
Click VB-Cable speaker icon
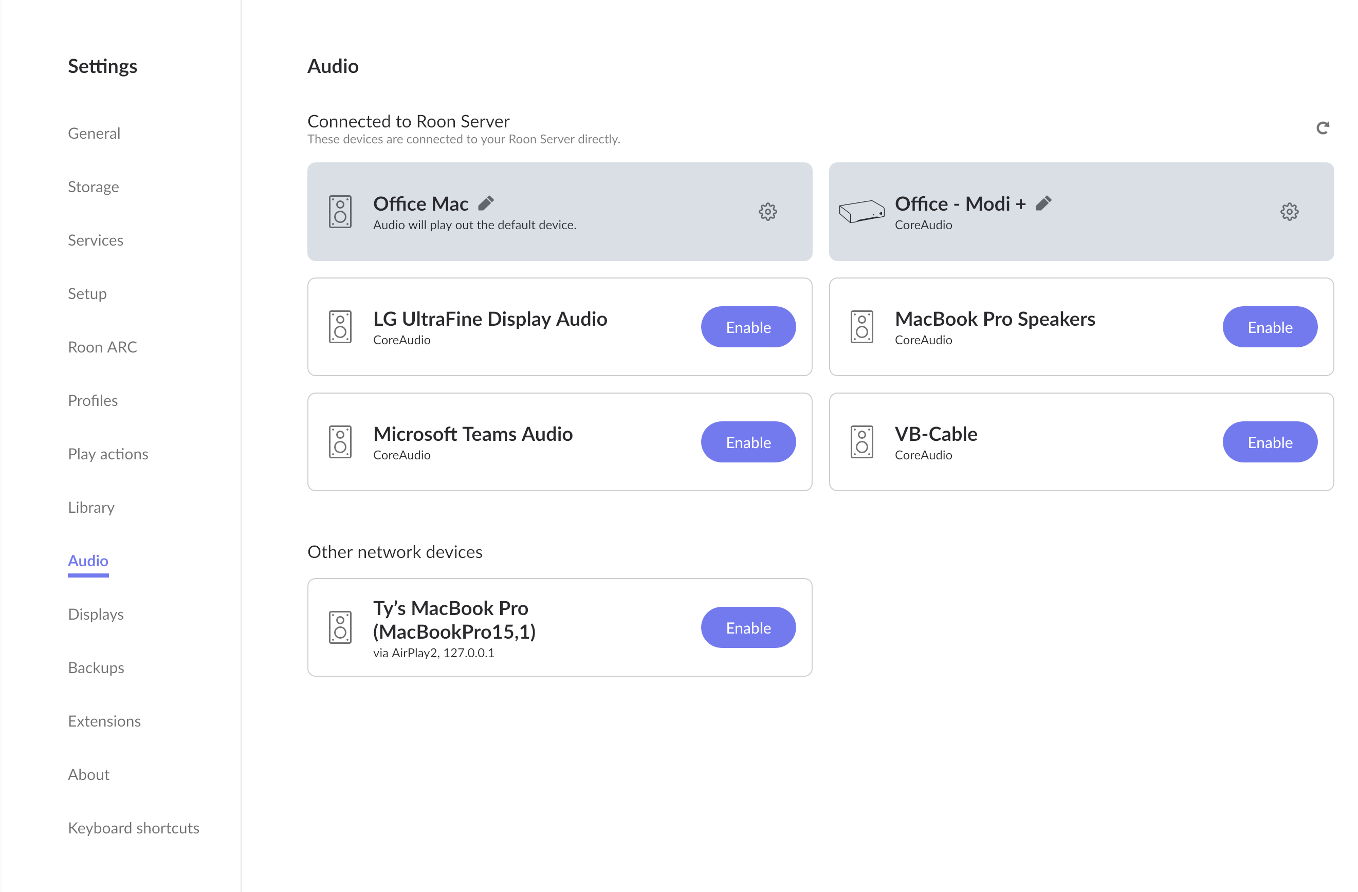tap(861, 442)
